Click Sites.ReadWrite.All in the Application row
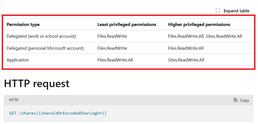This screenshot has width=258, height=124. tap(186, 60)
